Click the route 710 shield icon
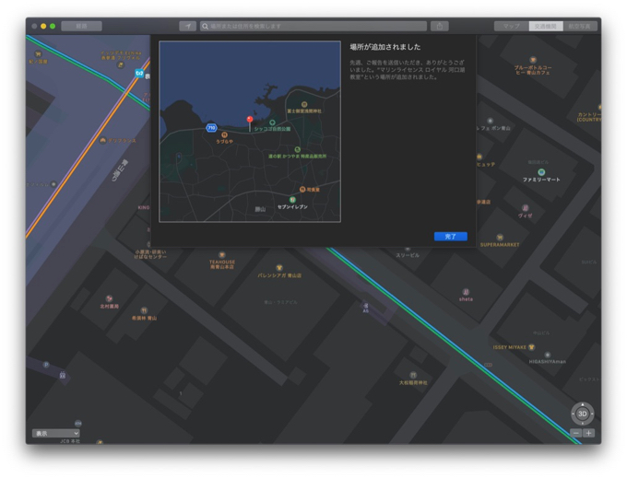The height and width of the screenshot is (478, 627). (211, 128)
